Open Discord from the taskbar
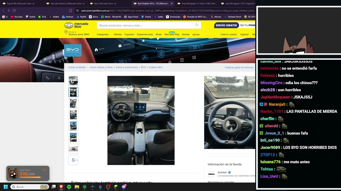The height and width of the screenshot is (191, 341). 124,187
